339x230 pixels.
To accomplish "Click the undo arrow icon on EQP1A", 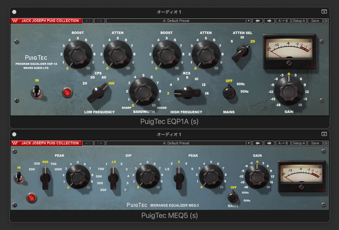I will pos(88,20).
